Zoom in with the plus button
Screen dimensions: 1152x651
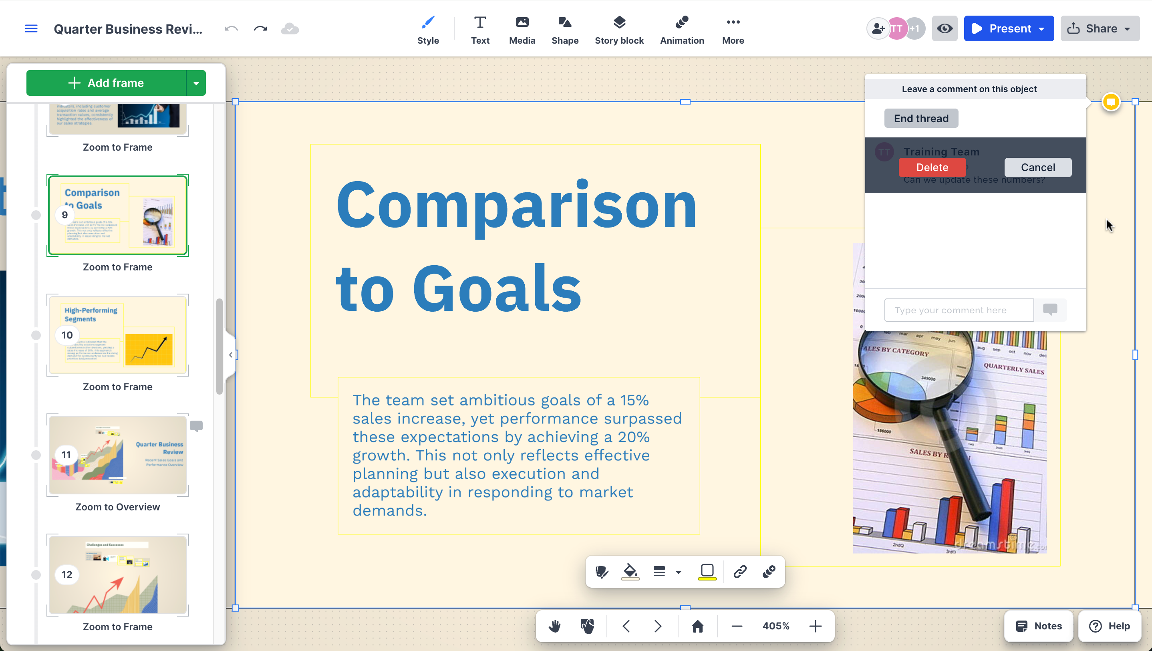815,626
